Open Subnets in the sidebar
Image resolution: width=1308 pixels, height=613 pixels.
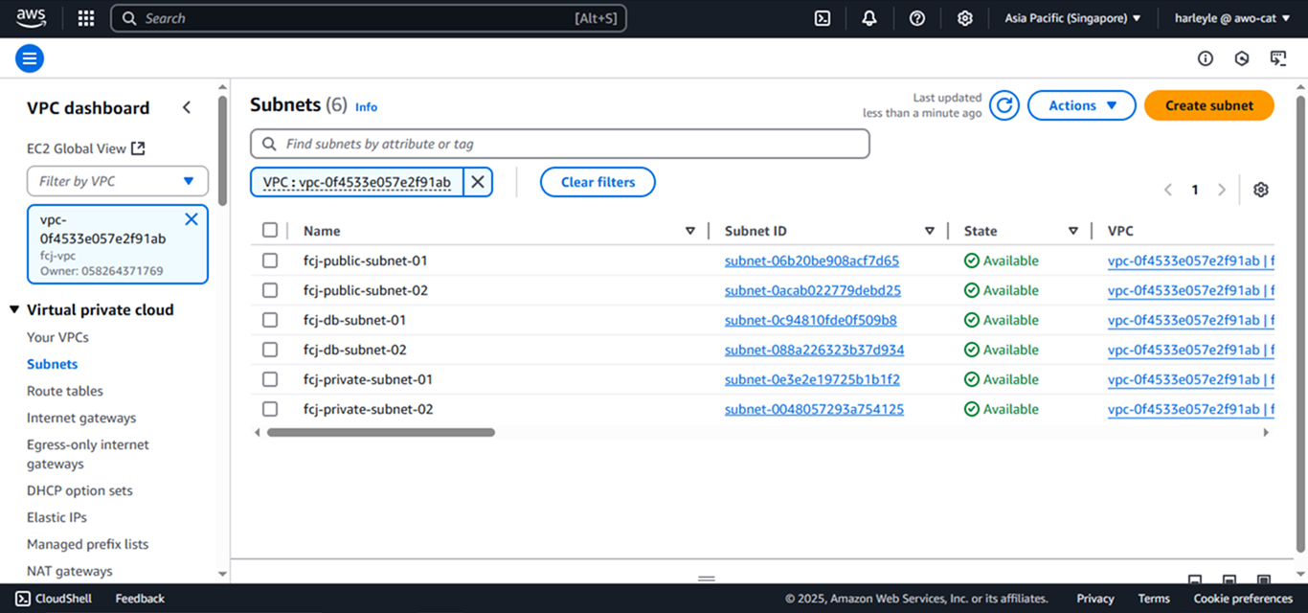(53, 364)
